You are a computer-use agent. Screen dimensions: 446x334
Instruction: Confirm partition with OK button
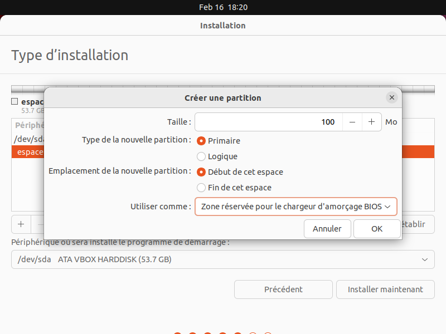pyautogui.click(x=377, y=229)
